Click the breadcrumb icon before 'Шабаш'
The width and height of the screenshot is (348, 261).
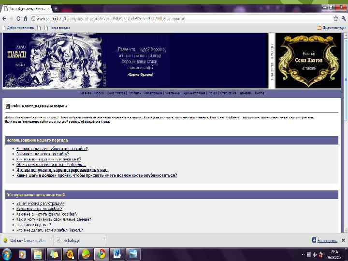[x=7, y=106]
